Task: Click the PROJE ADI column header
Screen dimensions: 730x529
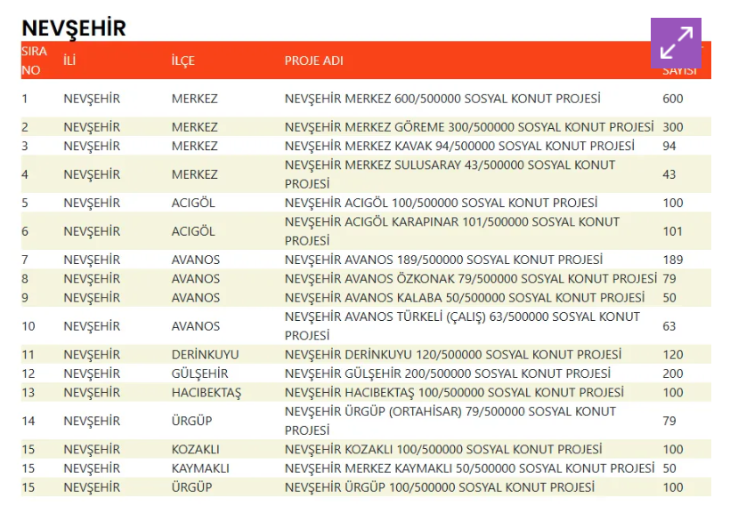Action: click(313, 60)
